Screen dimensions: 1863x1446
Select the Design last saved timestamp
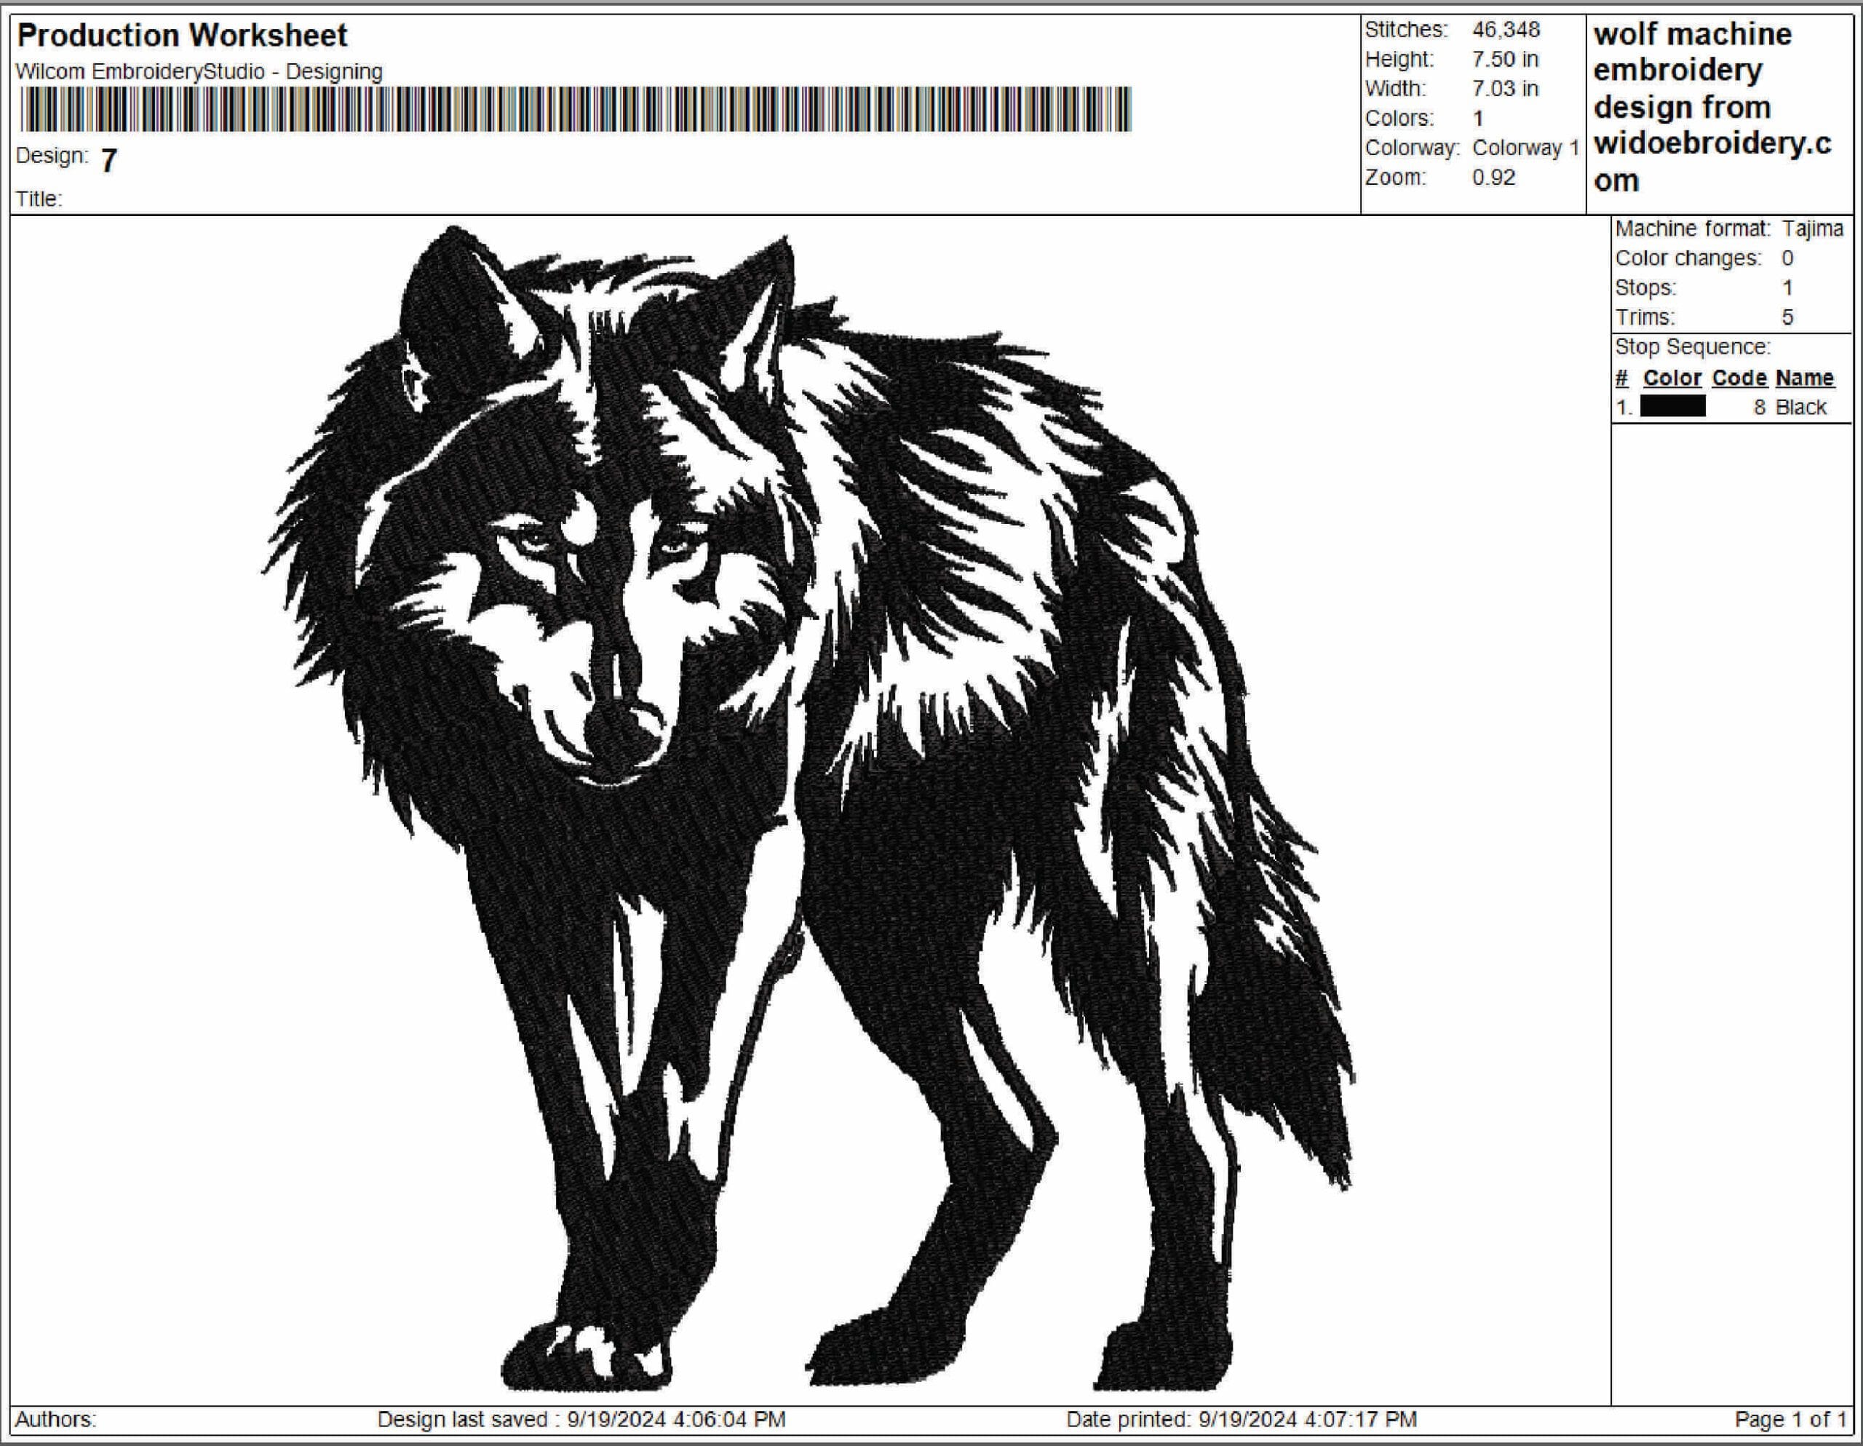click(x=581, y=1420)
